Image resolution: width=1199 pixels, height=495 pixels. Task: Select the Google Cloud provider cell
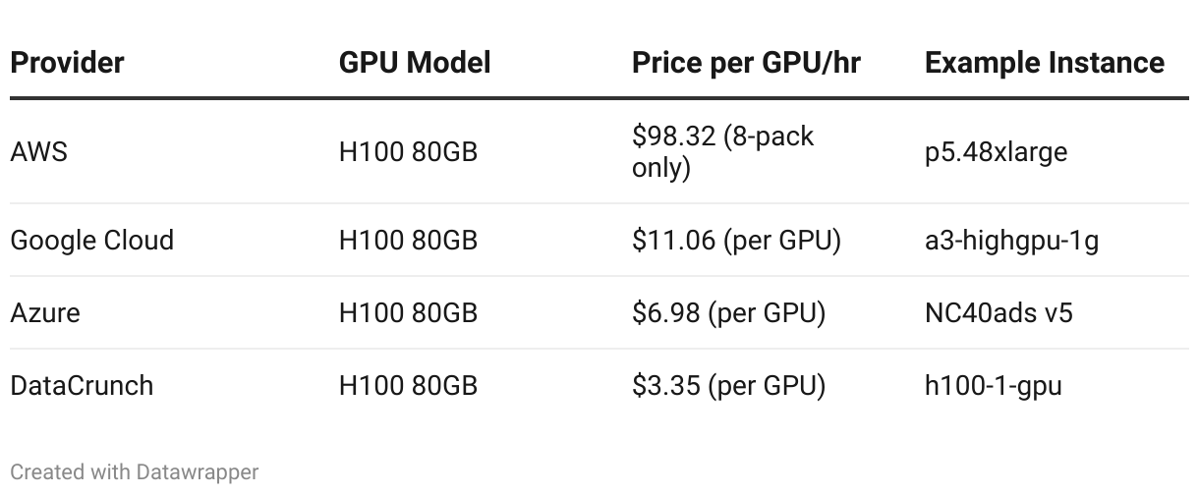pyautogui.click(x=91, y=241)
